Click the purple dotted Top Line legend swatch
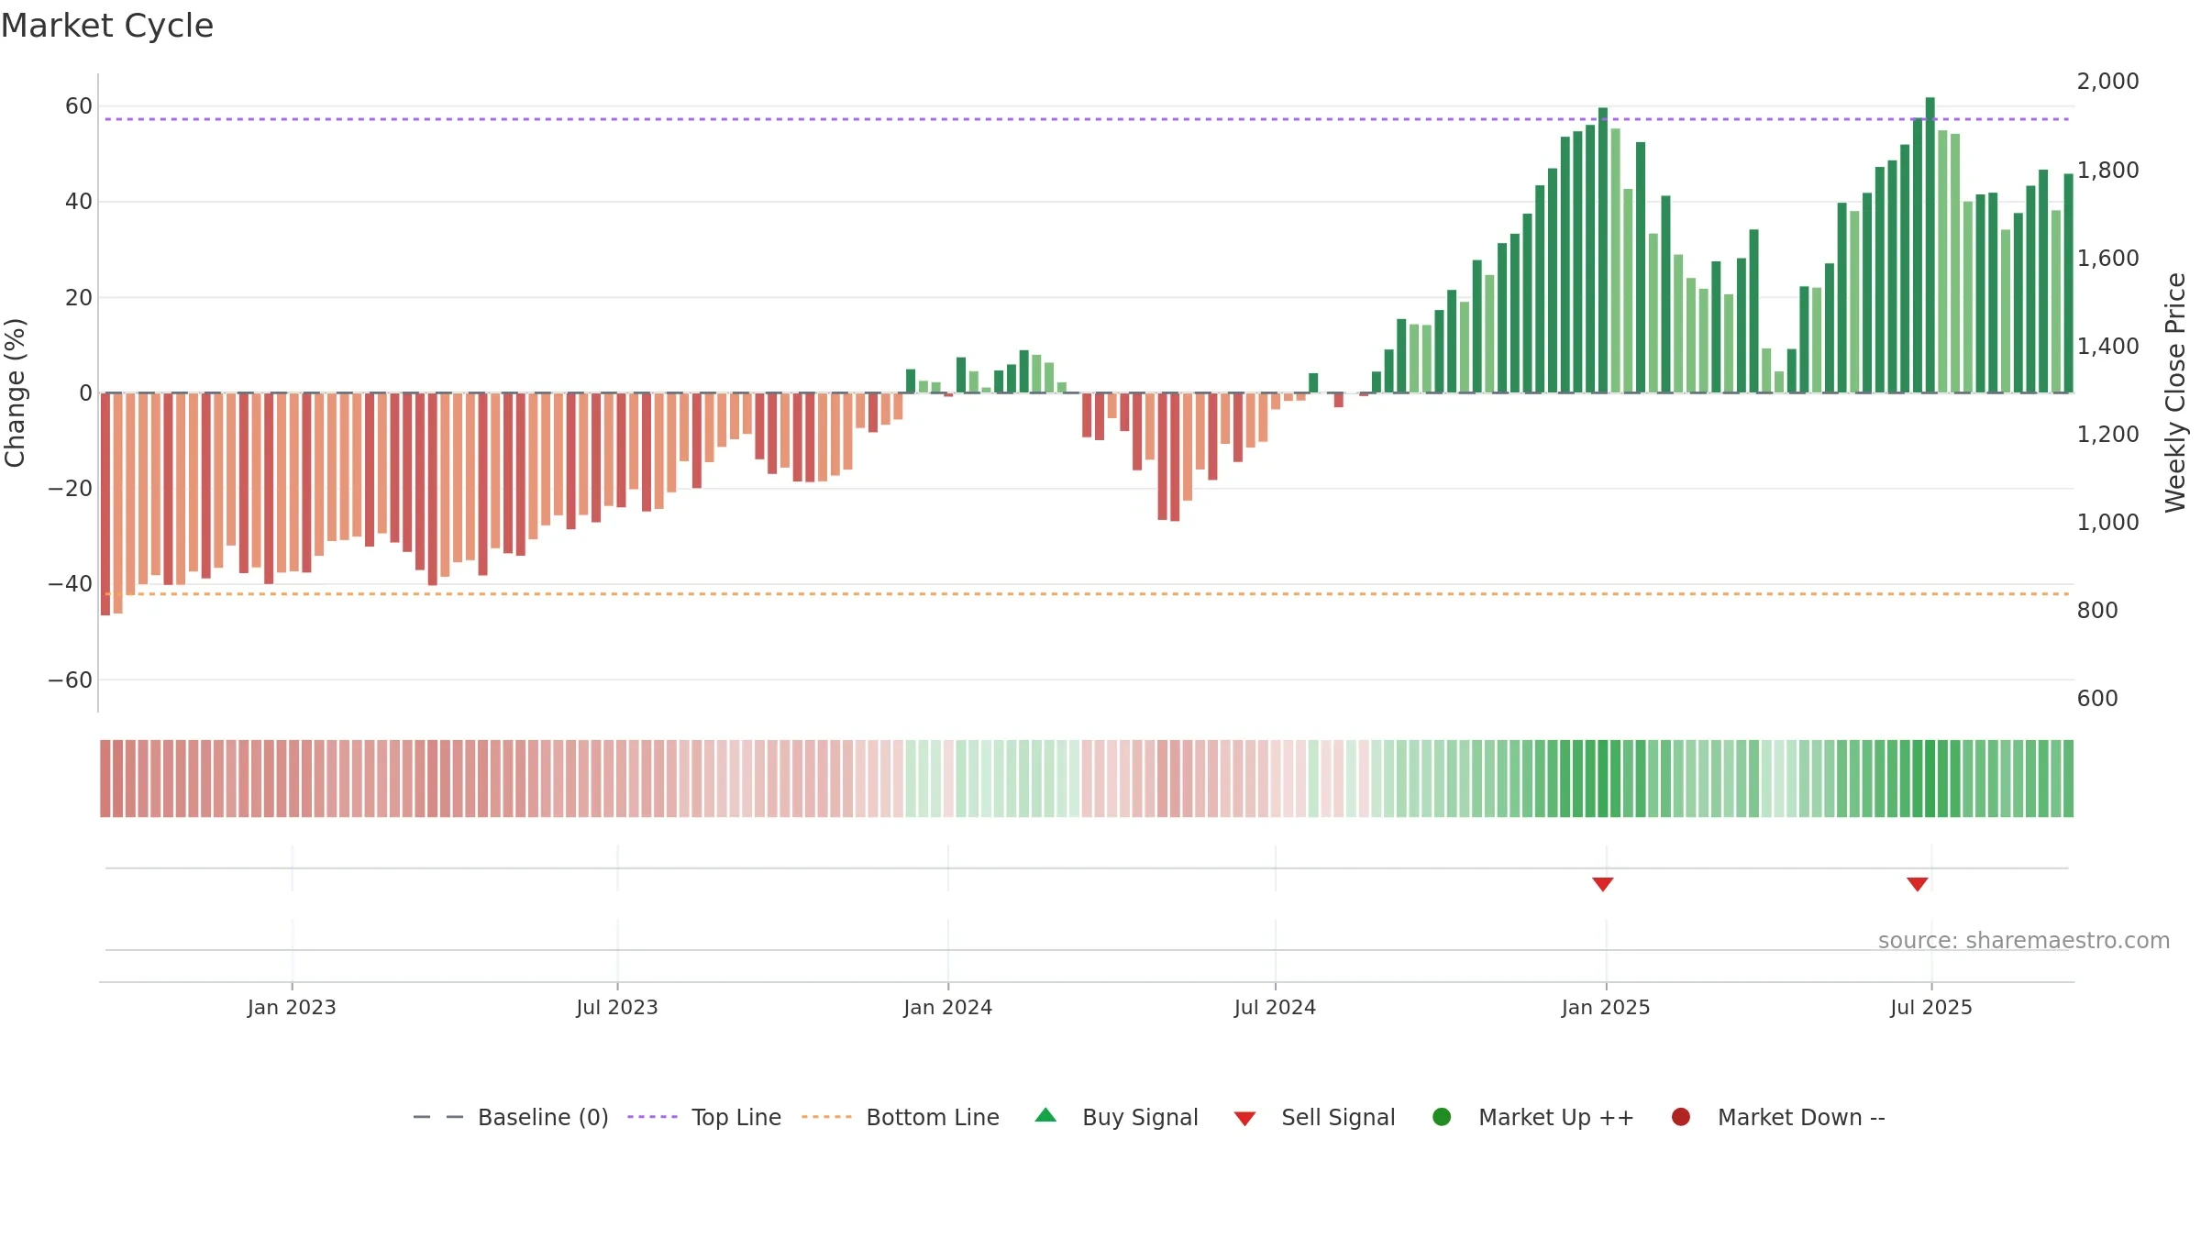 pyautogui.click(x=652, y=1117)
